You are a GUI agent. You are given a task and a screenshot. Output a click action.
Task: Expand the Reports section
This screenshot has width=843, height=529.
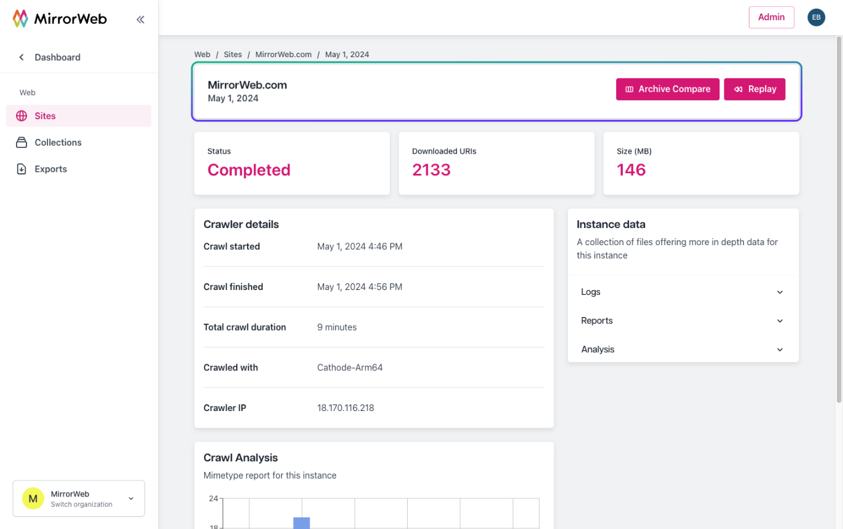683,321
